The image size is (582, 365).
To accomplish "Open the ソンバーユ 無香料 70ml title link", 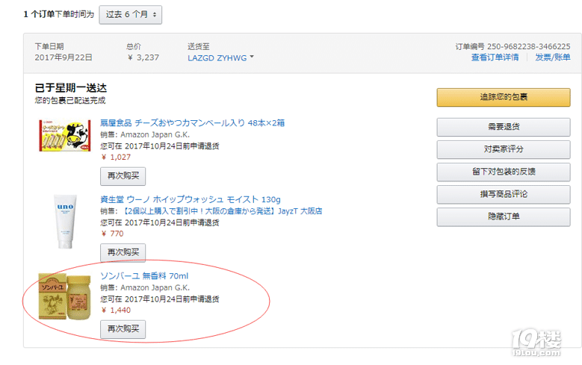I will tap(144, 276).
